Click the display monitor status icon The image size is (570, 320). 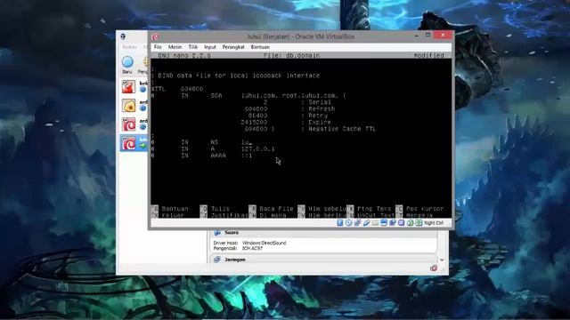coord(384,223)
